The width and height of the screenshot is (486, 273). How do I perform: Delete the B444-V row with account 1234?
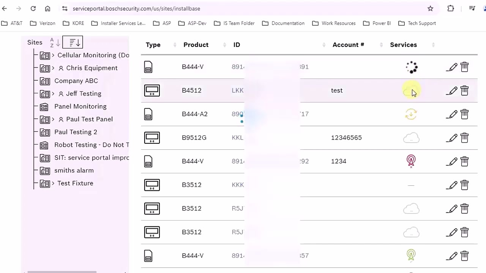464,162
